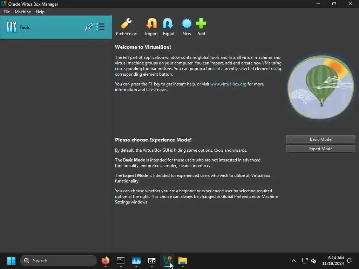
Task: Click the muted volume tray icon
Action: 314,261
